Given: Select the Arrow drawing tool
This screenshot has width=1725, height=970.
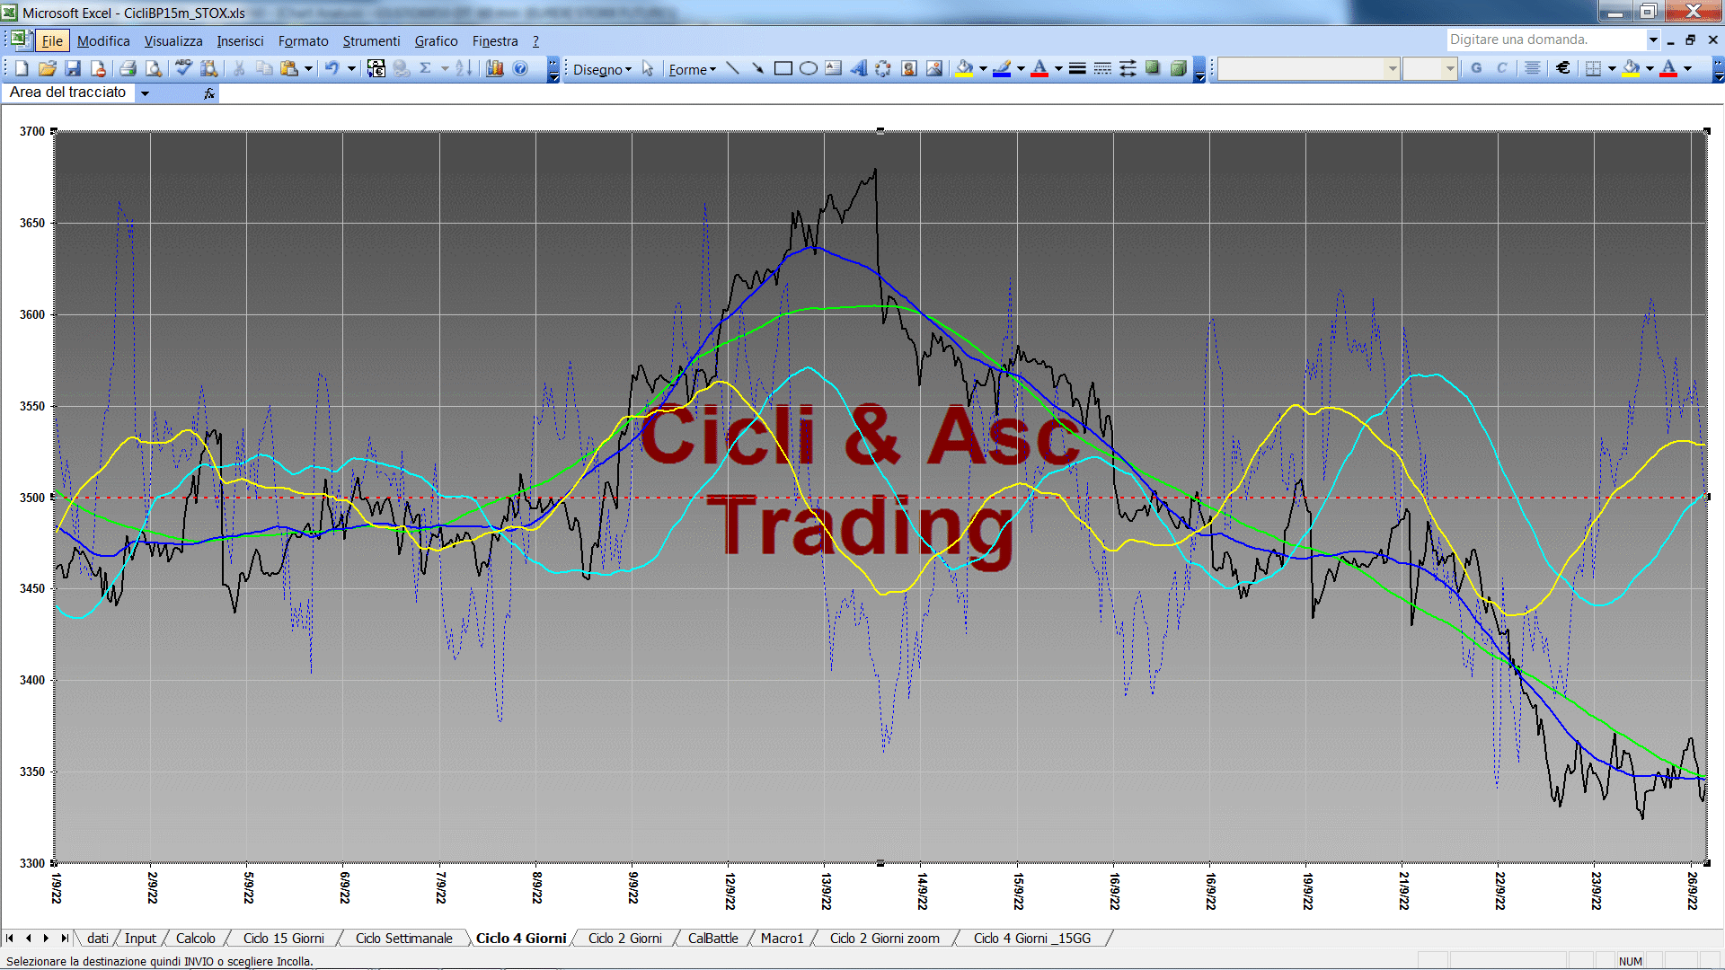Looking at the screenshot, I should click(x=757, y=68).
